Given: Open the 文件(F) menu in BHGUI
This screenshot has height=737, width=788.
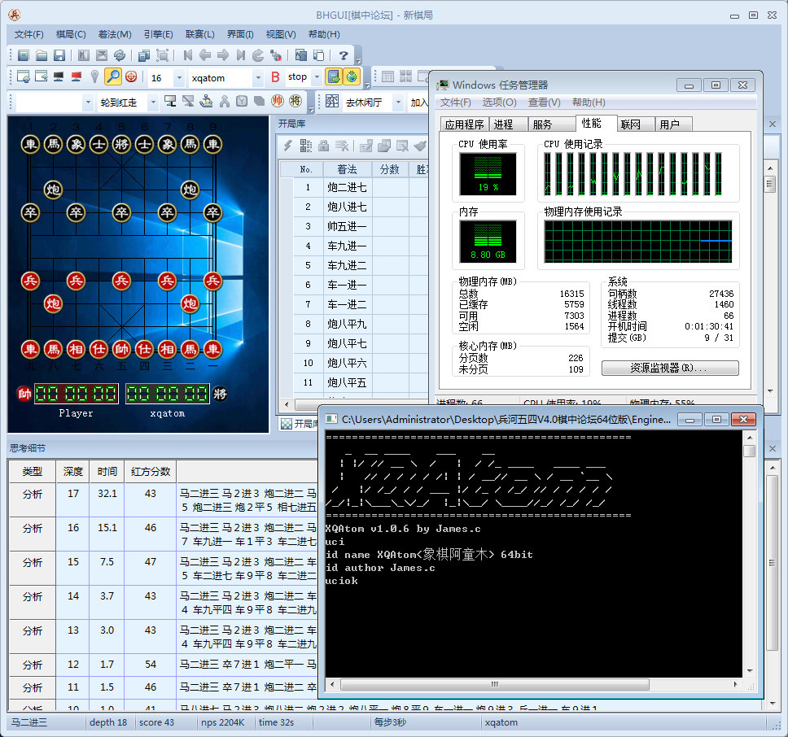Looking at the screenshot, I should [29, 34].
